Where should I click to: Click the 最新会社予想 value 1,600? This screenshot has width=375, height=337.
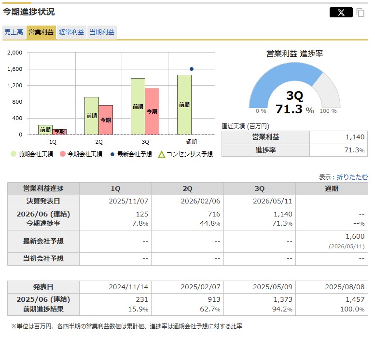click(x=355, y=236)
